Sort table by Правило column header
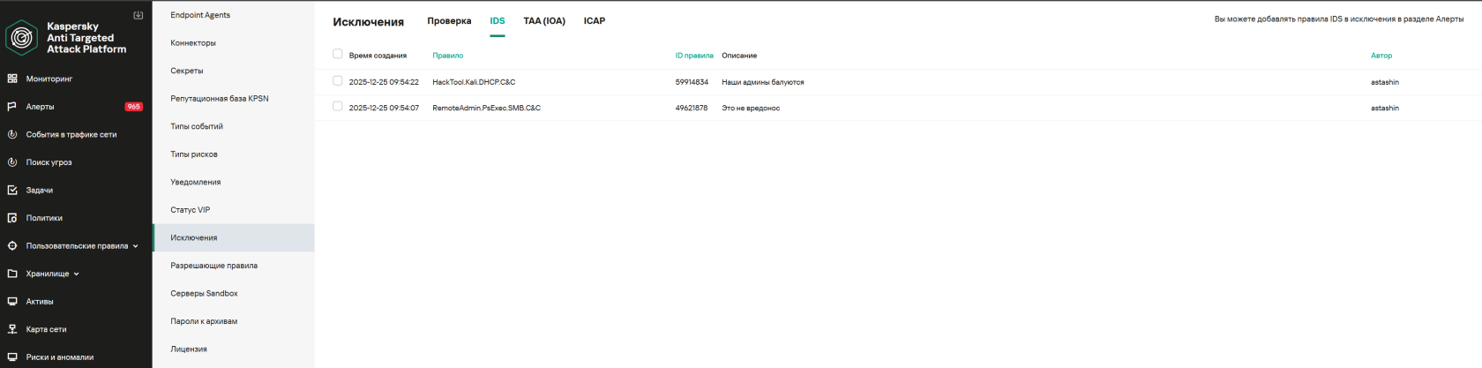1482x368 pixels. pyautogui.click(x=447, y=56)
